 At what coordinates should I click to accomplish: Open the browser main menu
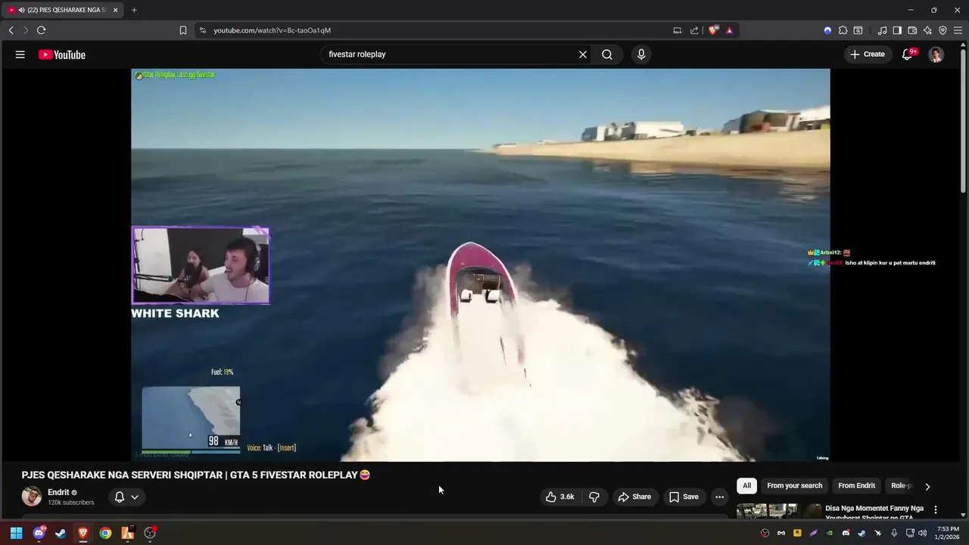click(x=958, y=30)
